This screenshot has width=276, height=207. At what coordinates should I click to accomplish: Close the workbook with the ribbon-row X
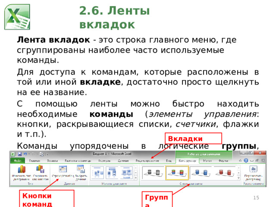(x=263, y=160)
